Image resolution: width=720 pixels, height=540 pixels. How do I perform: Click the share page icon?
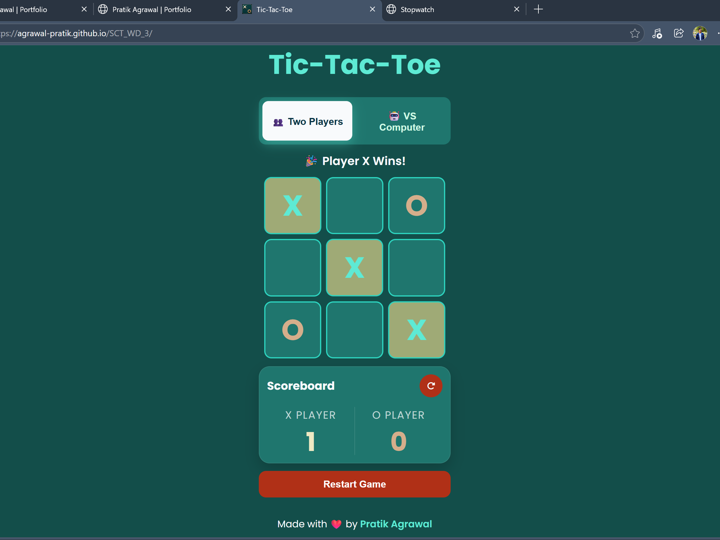[678, 33]
